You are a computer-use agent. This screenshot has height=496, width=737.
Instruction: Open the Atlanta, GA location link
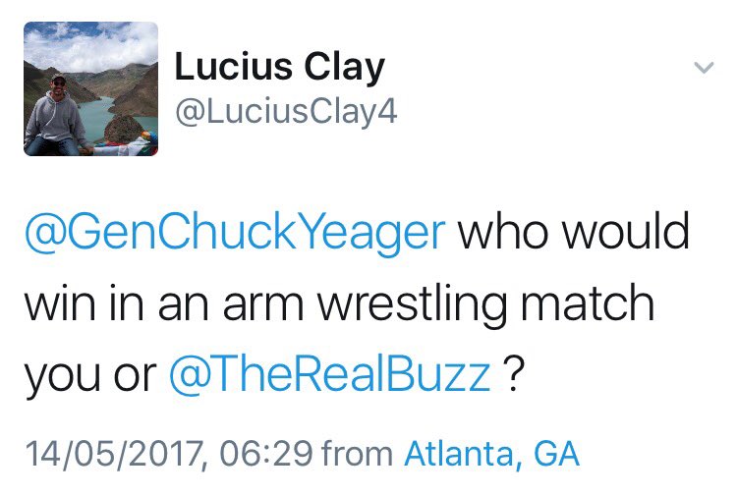(x=491, y=454)
